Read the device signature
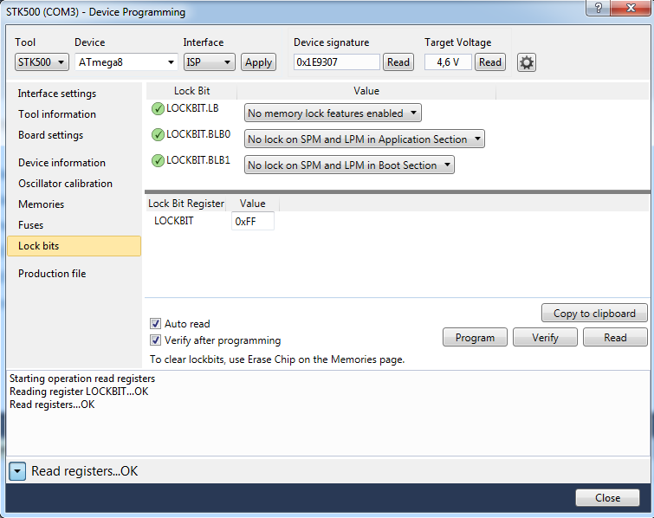The height and width of the screenshot is (518, 654). click(x=398, y=62)
